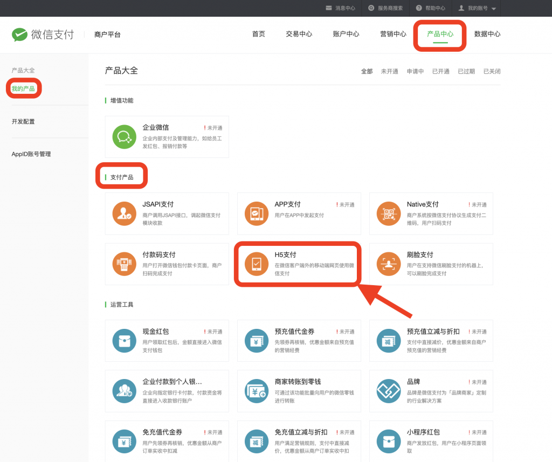The image size is (552, 462).
Task: Click the 小程序红包 product icon
Action: 388,440
